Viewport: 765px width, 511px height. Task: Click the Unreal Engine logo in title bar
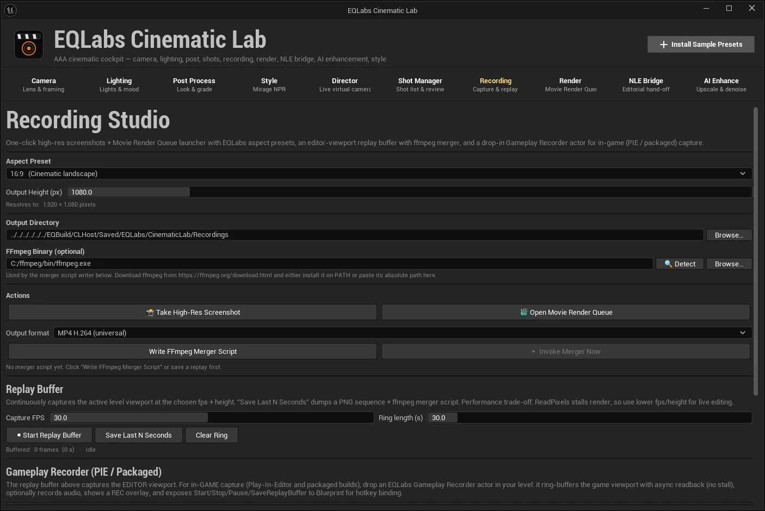pyautogui.click(x=10, y=10)
